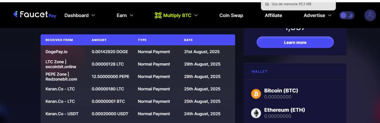Screen dimensions: 380x123
Task: Open the user profile avatar icon
Action: click(370, 15)
